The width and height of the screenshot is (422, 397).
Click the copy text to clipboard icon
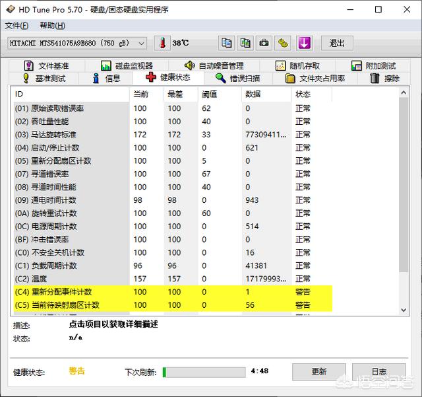click(x=226, y=43)
